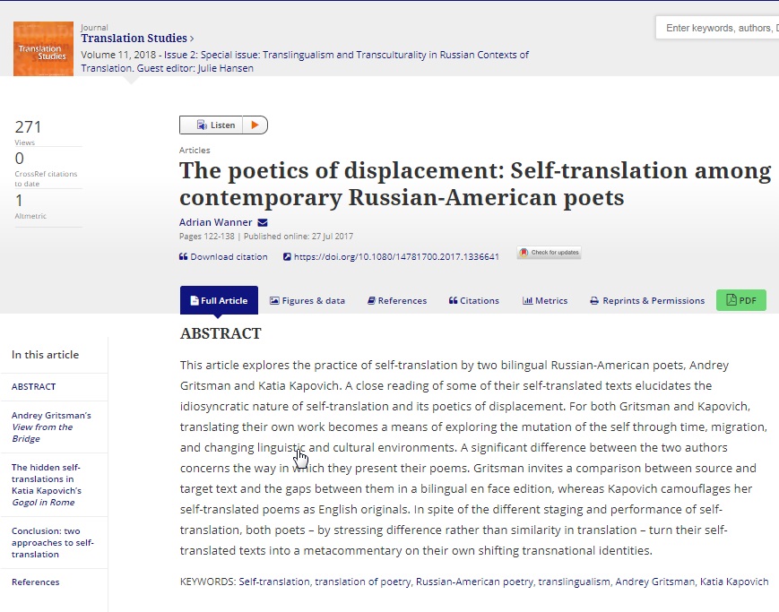The height and width of the screenshot is (612, 779).
Task: Open the Volume 11, 2018 Issue 2 link
Action: point(305,61)
